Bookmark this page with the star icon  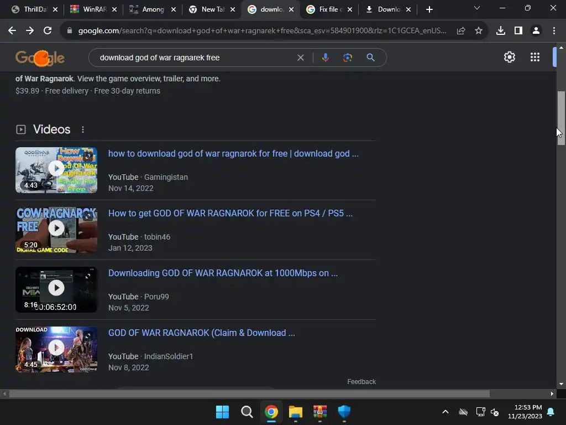pyautogui.click(x=479, y=31)
